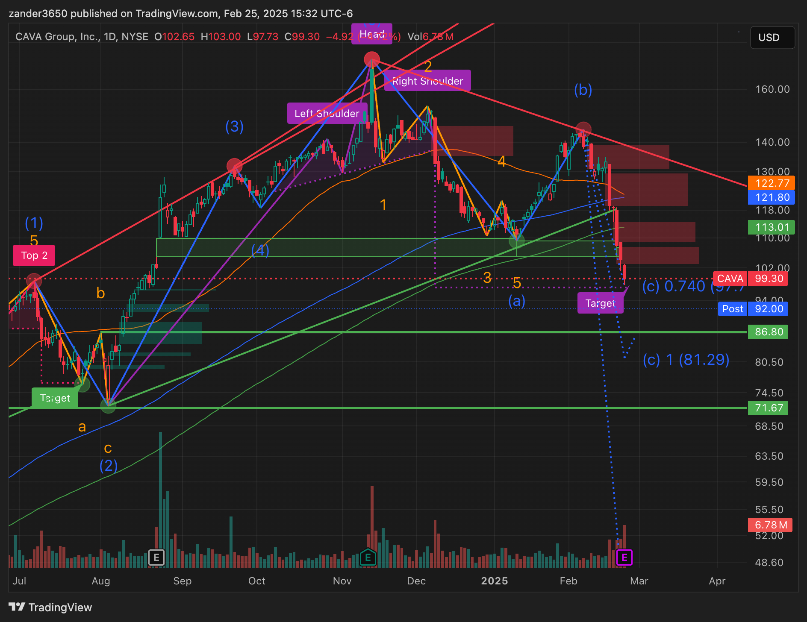This screenshot has height=622, width=807.
Task: Click the (3) wave label
Action: [x=235, y=126]
